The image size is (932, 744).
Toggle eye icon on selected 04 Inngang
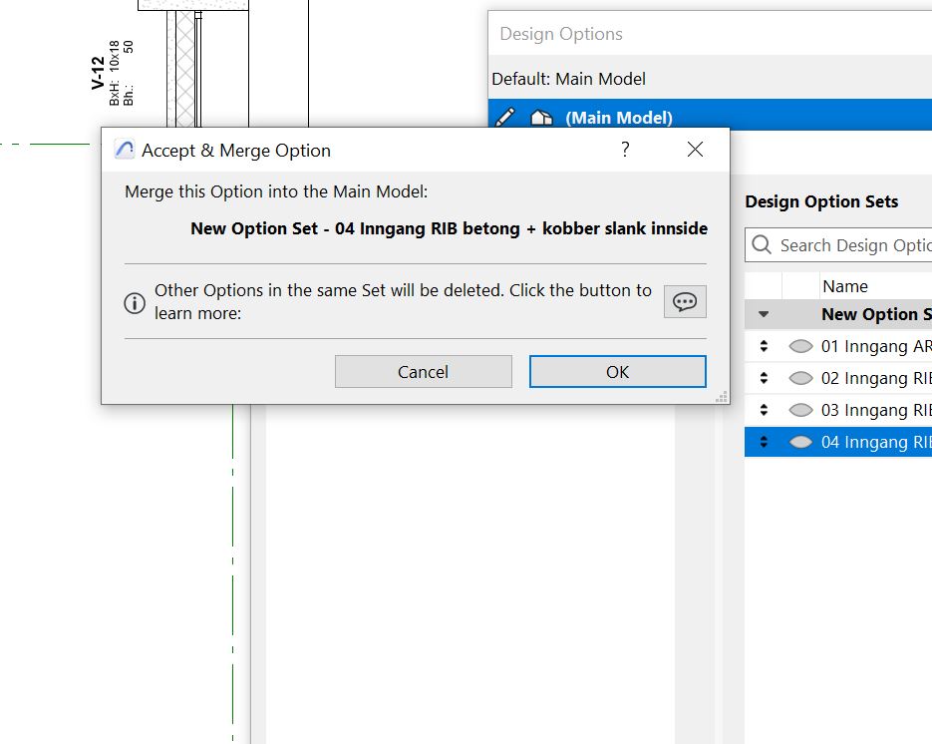(799, 442)
